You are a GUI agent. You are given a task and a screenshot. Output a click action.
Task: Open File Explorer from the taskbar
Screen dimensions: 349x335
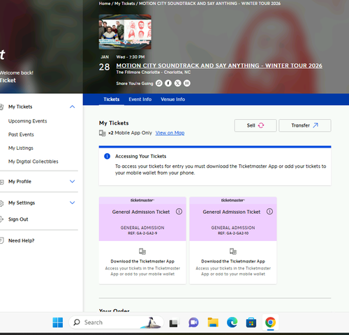tap(213, 322)
